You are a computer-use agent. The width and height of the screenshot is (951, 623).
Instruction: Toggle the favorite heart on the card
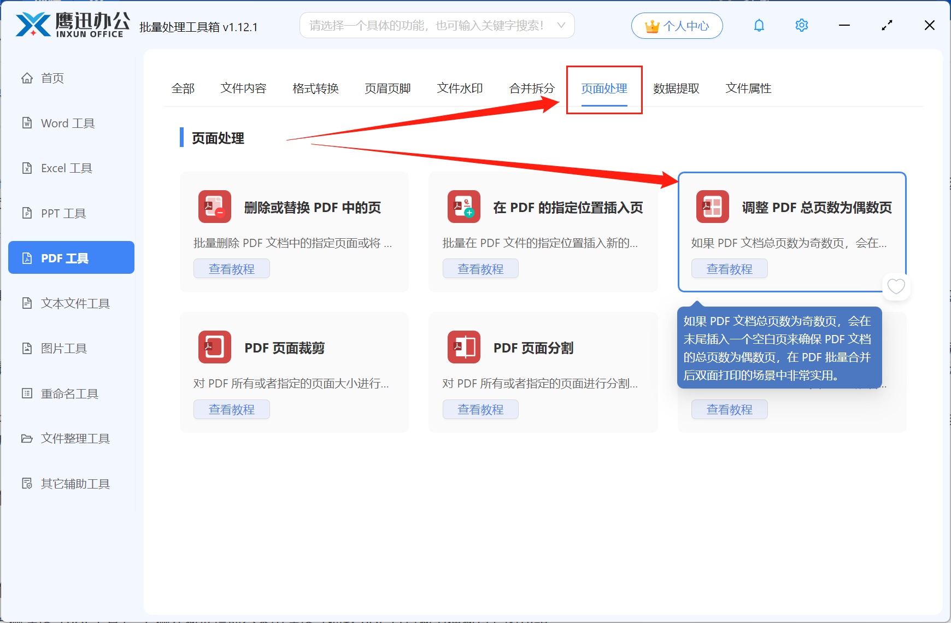pos(896,286)
